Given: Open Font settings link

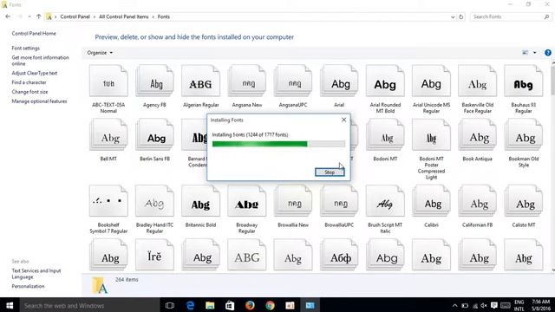Looking at the screenshot, I should coord(25,49).
